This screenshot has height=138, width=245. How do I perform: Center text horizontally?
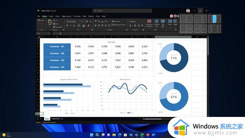[99, 26]
